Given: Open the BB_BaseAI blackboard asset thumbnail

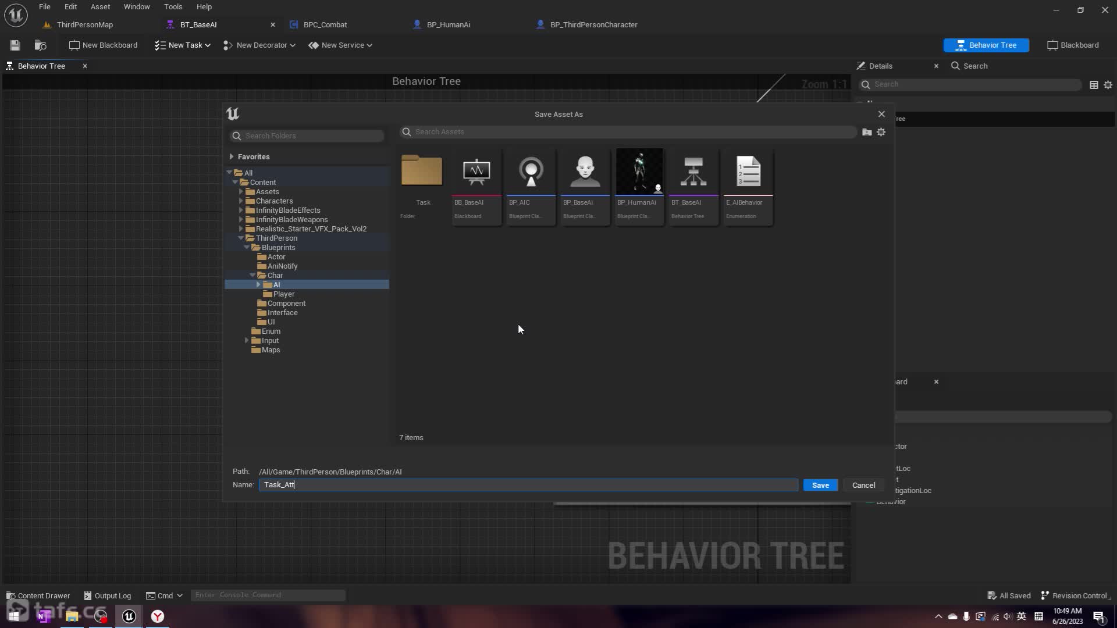Looking at the screenshot, I should (x=476, y=172).
